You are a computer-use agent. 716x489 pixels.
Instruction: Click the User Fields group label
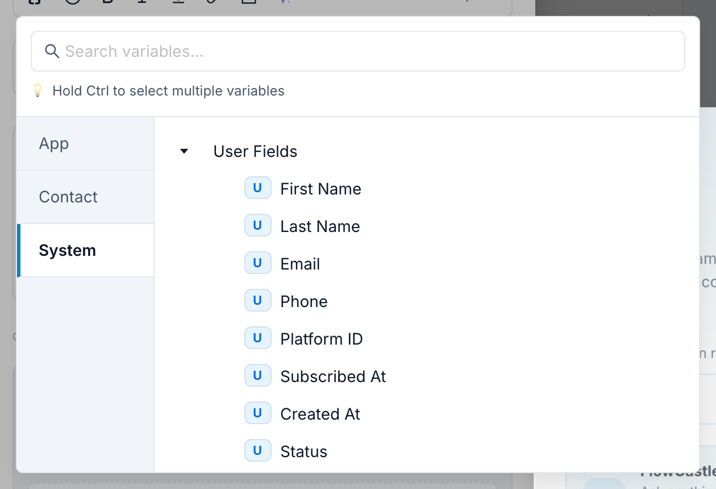tap(255, 151)
